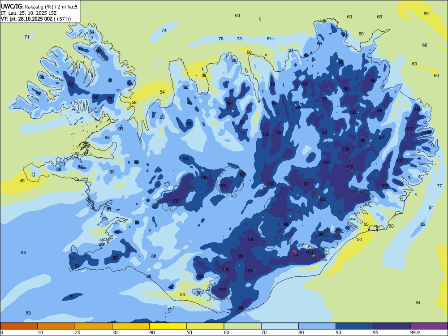Click the '99.9' legend tick label

coord(415,332)
